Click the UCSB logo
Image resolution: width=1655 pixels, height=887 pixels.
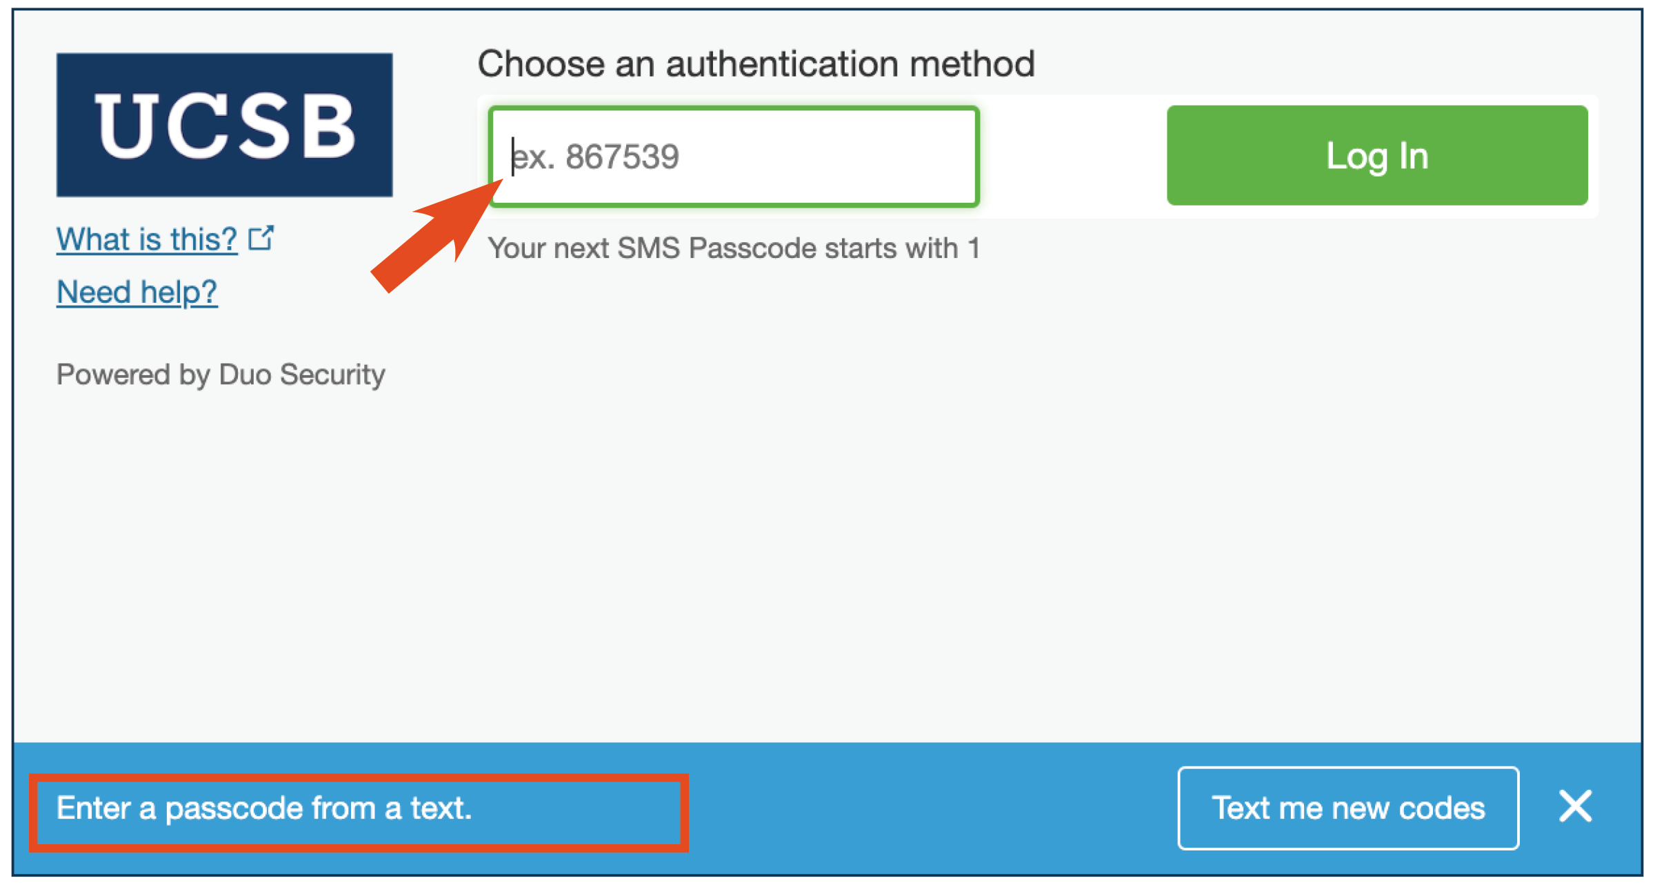(x=224, y=125)
